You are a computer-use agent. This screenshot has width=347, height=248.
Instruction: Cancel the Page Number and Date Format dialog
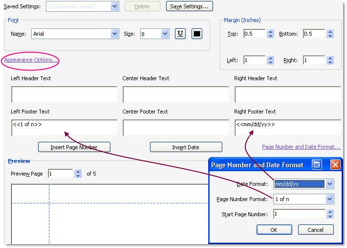point(315,230)
